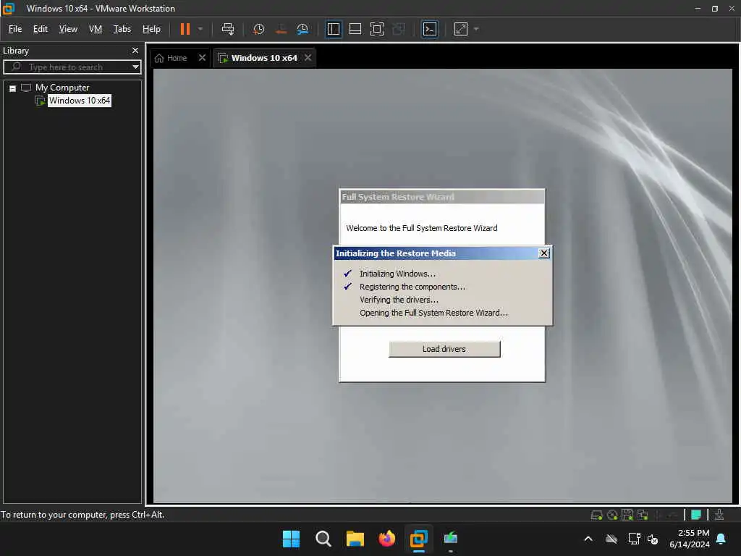Open the VM menu
741x556 pixels.
point(96,29)
